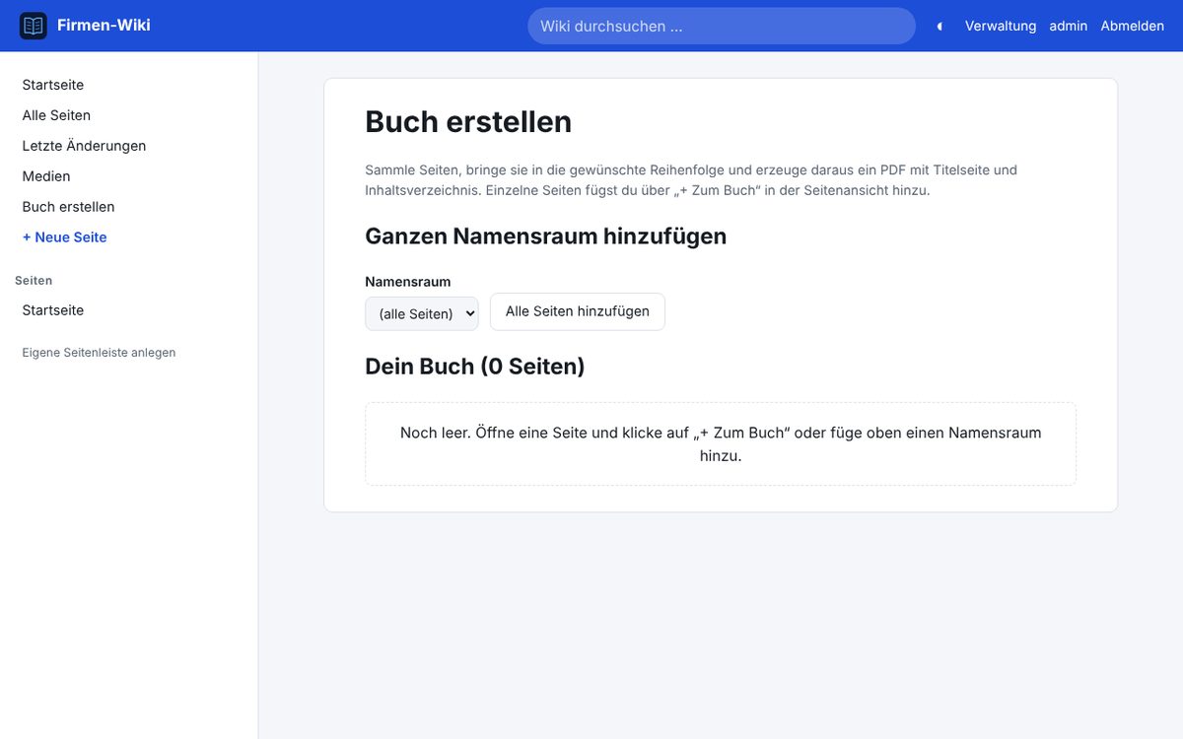
Task: Open the Firmen-Wiki title link
Action: point(104,26)
